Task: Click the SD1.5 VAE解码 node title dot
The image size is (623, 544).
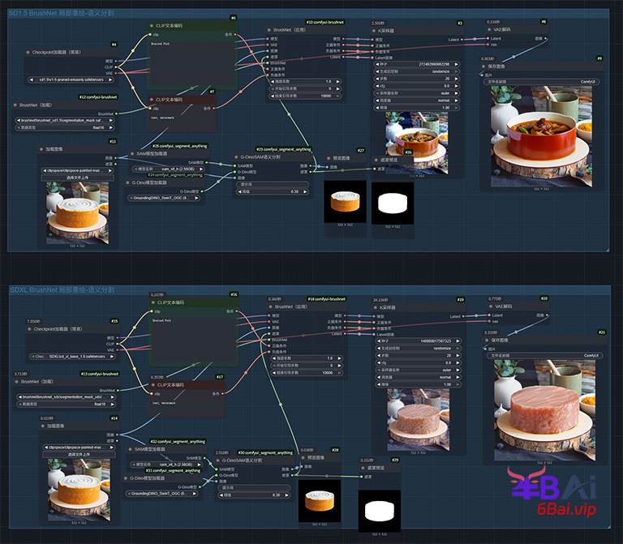Action: [488, 28]
